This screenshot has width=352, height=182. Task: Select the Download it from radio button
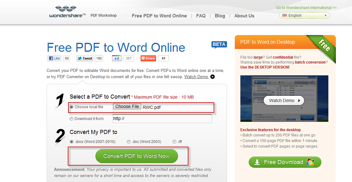pyautogui.click(x=72, y=119)
